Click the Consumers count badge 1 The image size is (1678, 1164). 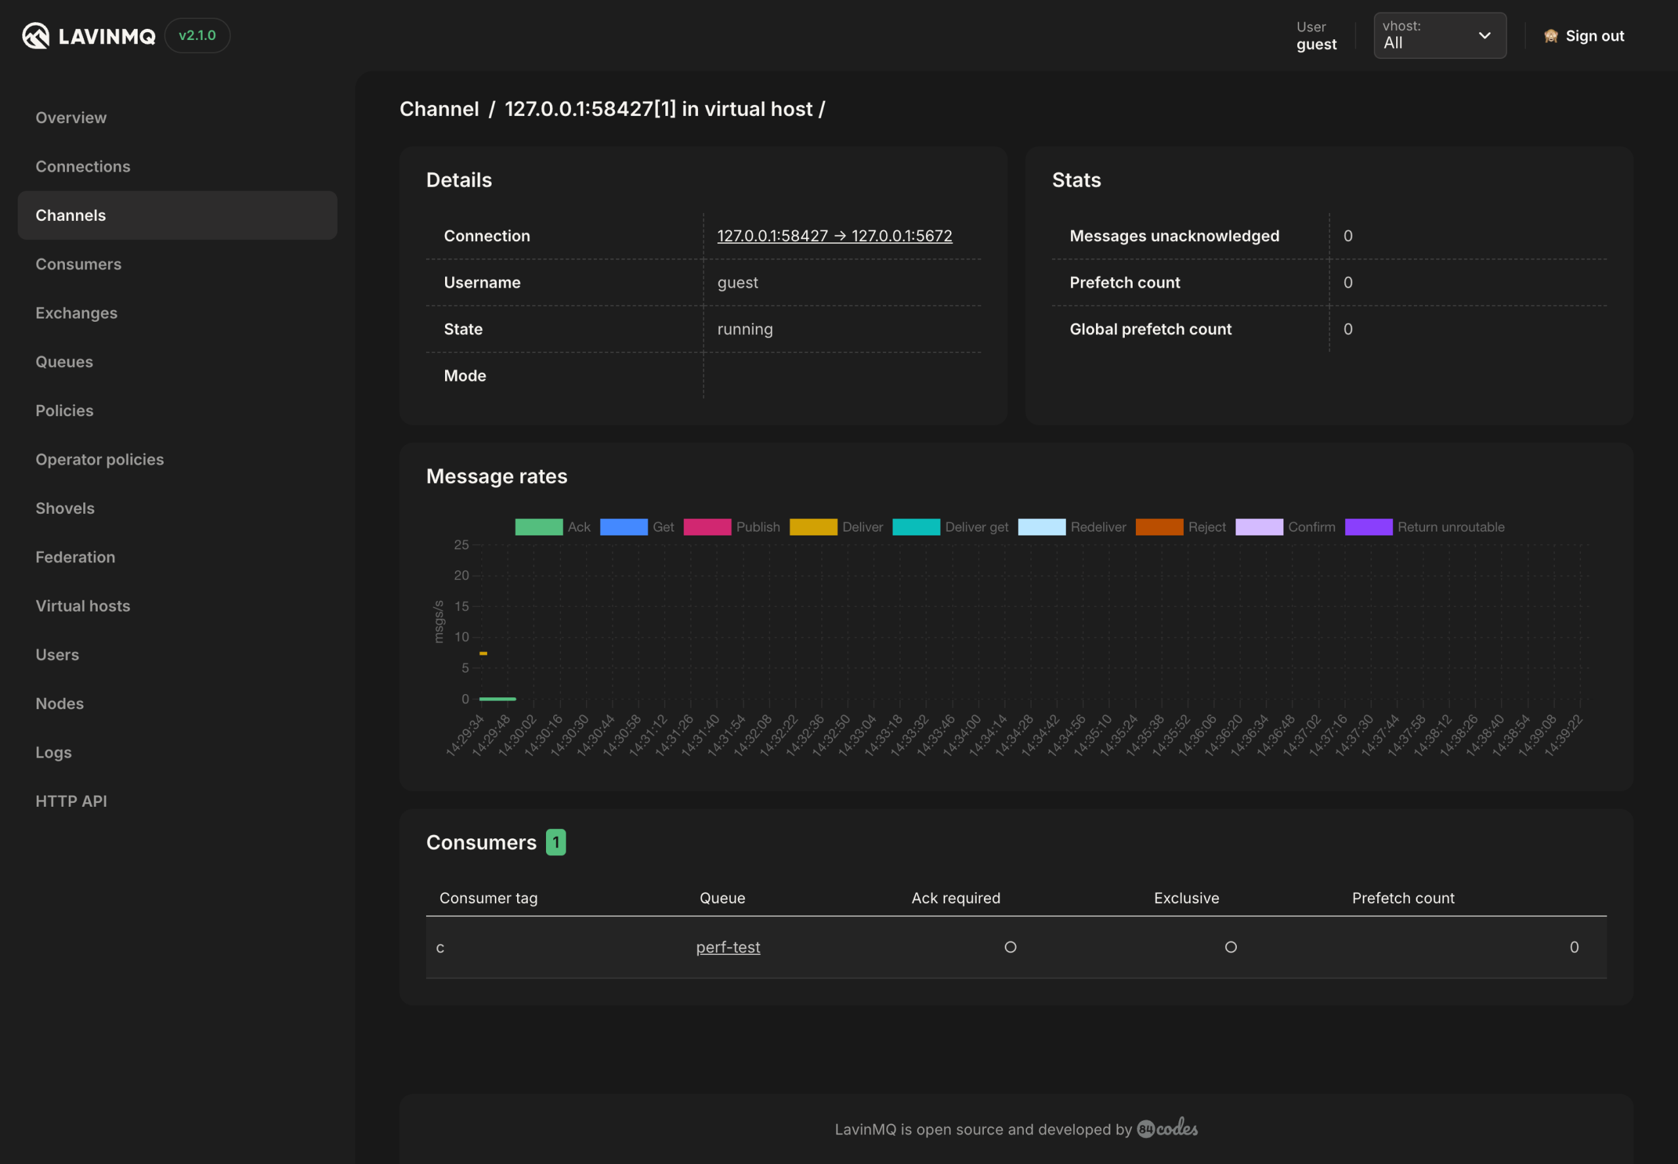pos(556,842)
